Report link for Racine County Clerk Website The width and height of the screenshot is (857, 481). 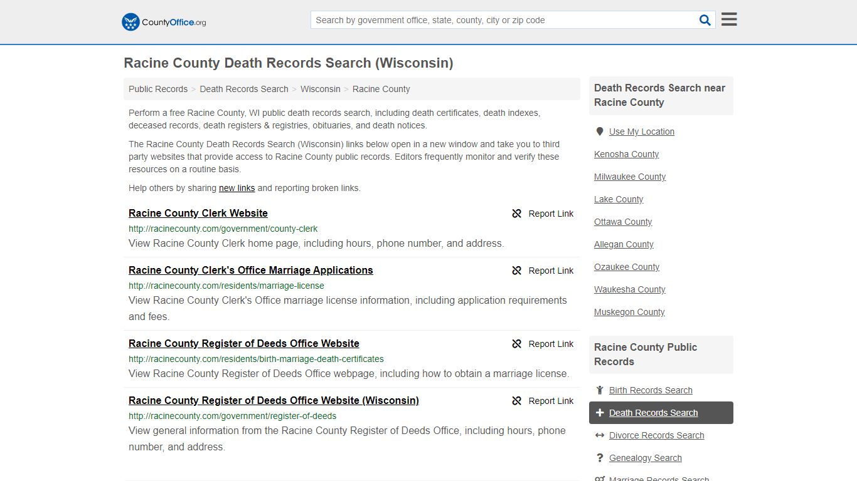pos(551,214)
